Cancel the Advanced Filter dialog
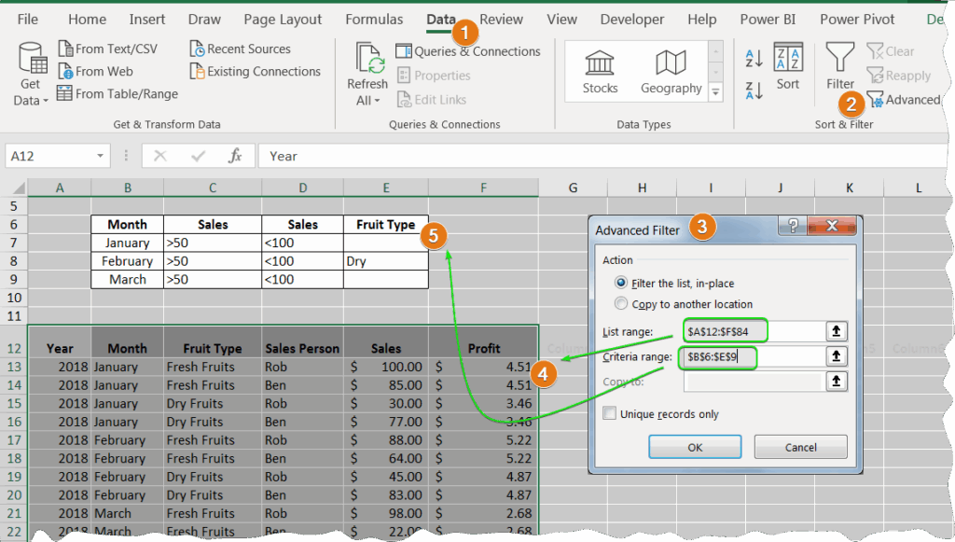Image resolution: width=955 pixels, height=542 pixels. [x=800, y=447]
